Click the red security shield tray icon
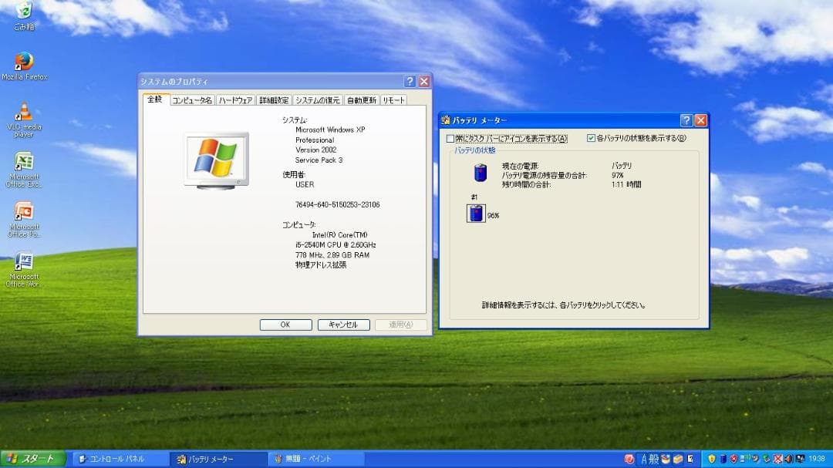The image size is (833, 468). click(734, 459)
